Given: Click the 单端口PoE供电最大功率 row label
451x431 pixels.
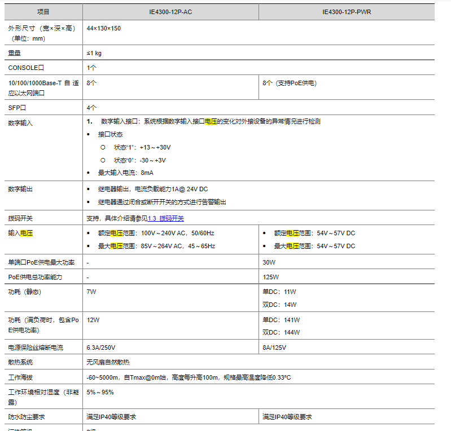Looking at the screenshot, I should [x=41, y=262].
